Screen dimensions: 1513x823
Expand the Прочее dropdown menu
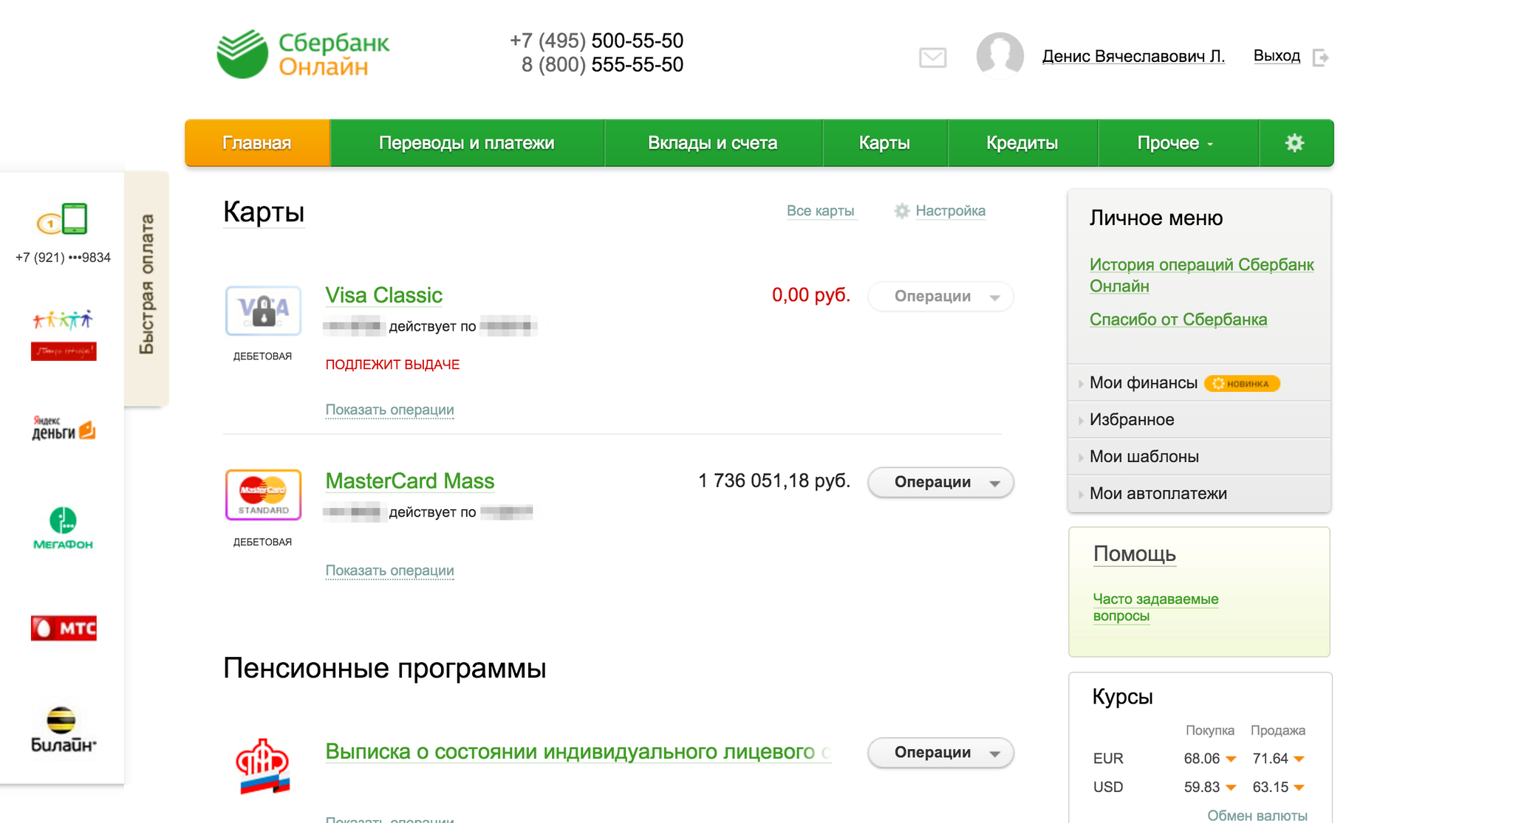click(1178, 142)
